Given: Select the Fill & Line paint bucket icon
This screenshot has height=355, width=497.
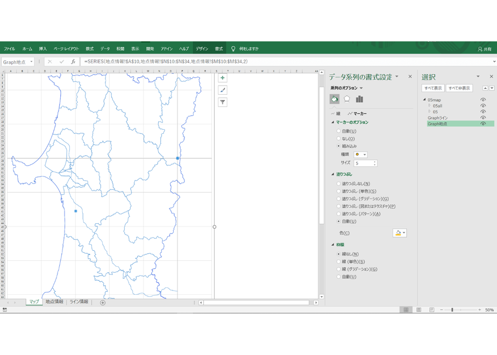Looking at the screenshot, I should pos(335,99).
